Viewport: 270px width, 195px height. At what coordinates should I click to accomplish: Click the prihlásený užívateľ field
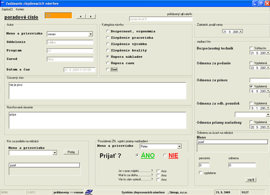161,19
